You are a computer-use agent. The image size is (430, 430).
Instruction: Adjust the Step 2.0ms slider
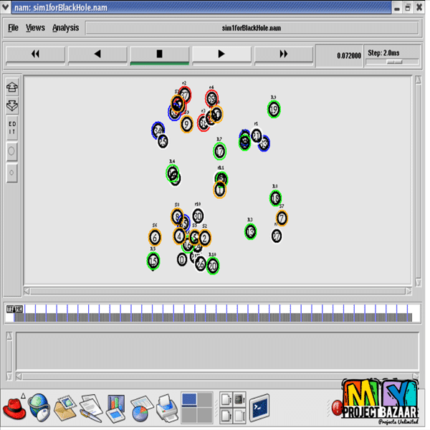(393, 62)
